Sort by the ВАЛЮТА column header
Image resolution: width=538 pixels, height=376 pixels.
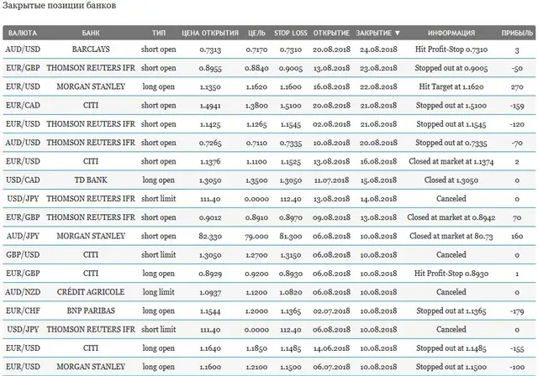click(23, 34)
